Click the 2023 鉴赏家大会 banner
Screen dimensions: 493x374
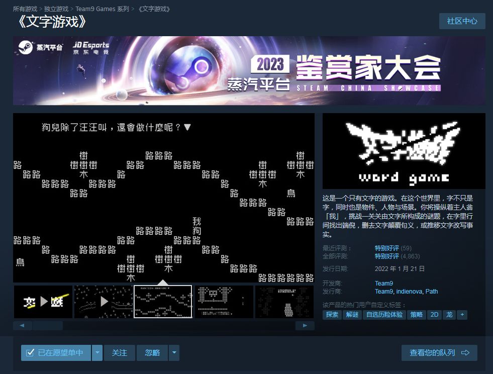pos(249,70)
